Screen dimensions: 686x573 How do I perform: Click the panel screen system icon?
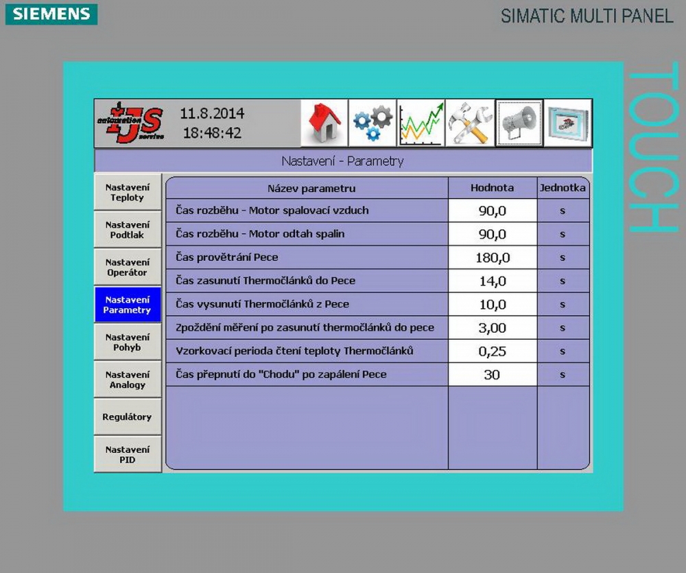pos(567,124)
